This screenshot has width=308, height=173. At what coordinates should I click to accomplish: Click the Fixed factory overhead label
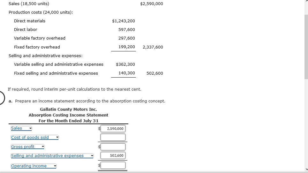pos(37,47)
